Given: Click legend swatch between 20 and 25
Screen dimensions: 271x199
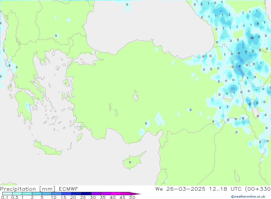Looking at the screenshot, I should [x=76, y=194].
